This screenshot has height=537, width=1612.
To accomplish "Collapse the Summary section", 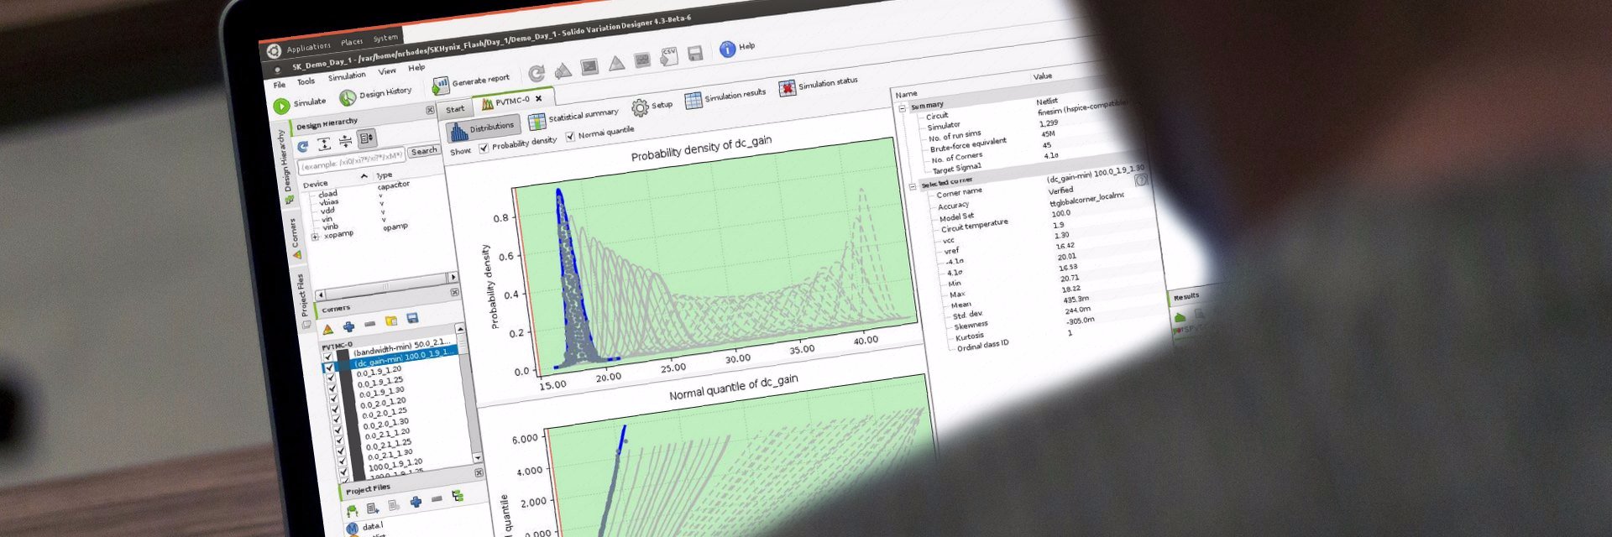I will (903, 109).
